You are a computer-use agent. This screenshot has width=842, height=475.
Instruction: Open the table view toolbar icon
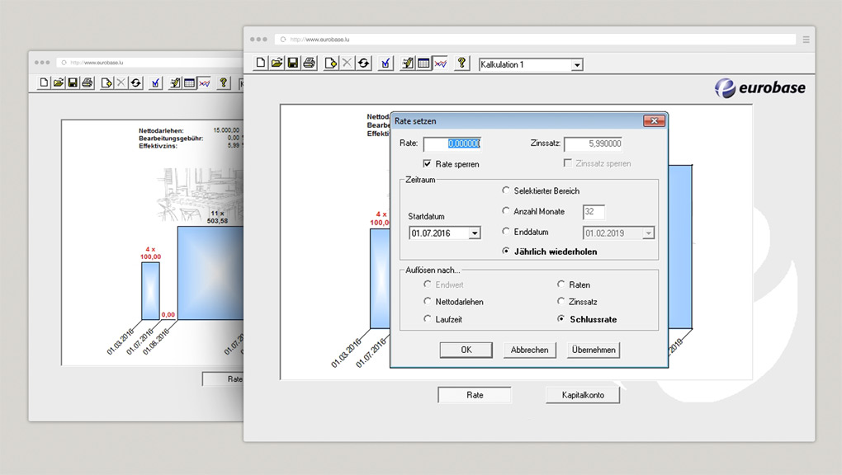[x=423, y=63]
